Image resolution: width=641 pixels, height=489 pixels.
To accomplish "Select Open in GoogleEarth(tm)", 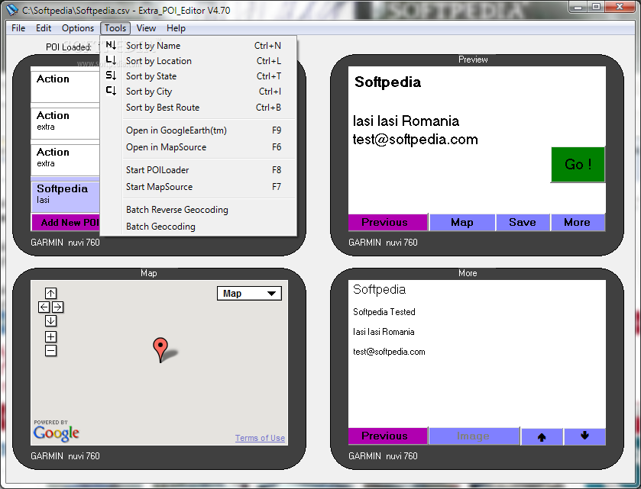I will pyautogui.click(x=199, y=130).
